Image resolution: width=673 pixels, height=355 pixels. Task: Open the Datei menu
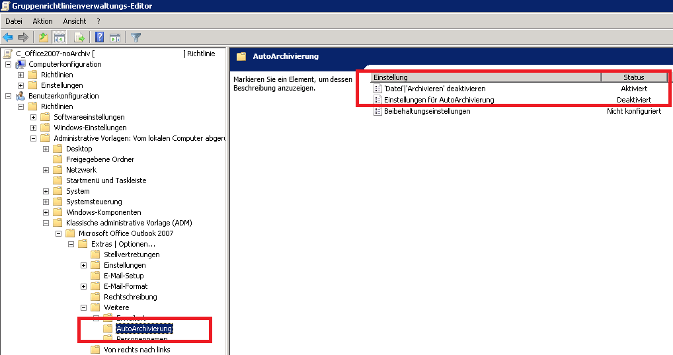pos(14,21)
